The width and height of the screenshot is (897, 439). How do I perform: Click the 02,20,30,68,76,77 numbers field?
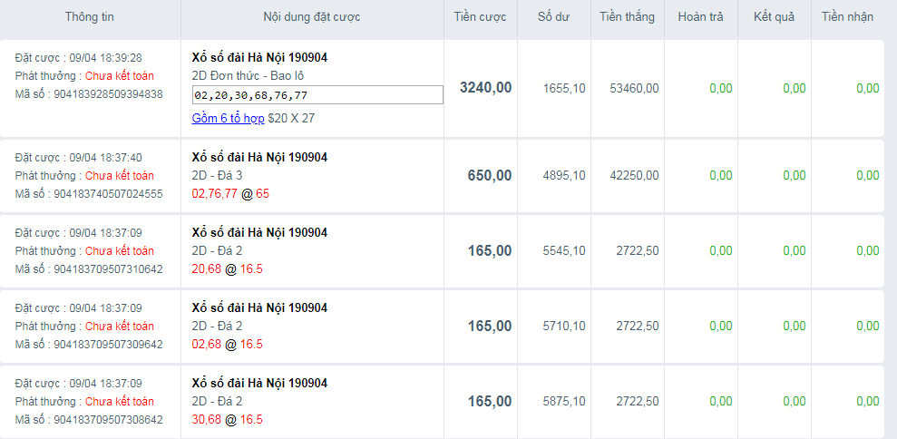317,95
